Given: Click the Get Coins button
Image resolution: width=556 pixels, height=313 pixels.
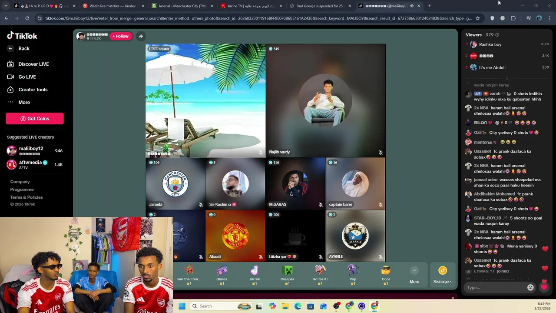Looking at the screenshot, I should (35, 119).
